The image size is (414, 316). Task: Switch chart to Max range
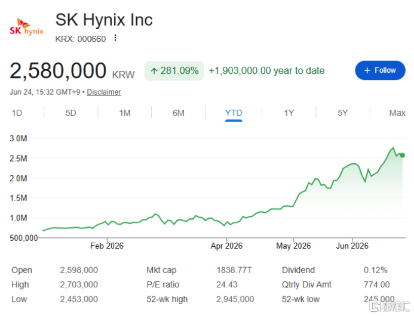(397, 113)
